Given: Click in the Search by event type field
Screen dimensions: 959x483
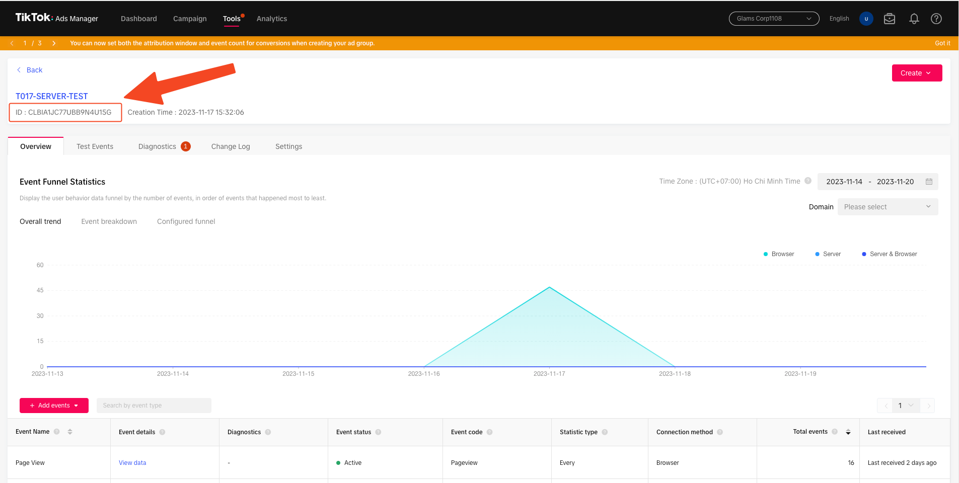Looking at the screenshot, I should [154, 406].
